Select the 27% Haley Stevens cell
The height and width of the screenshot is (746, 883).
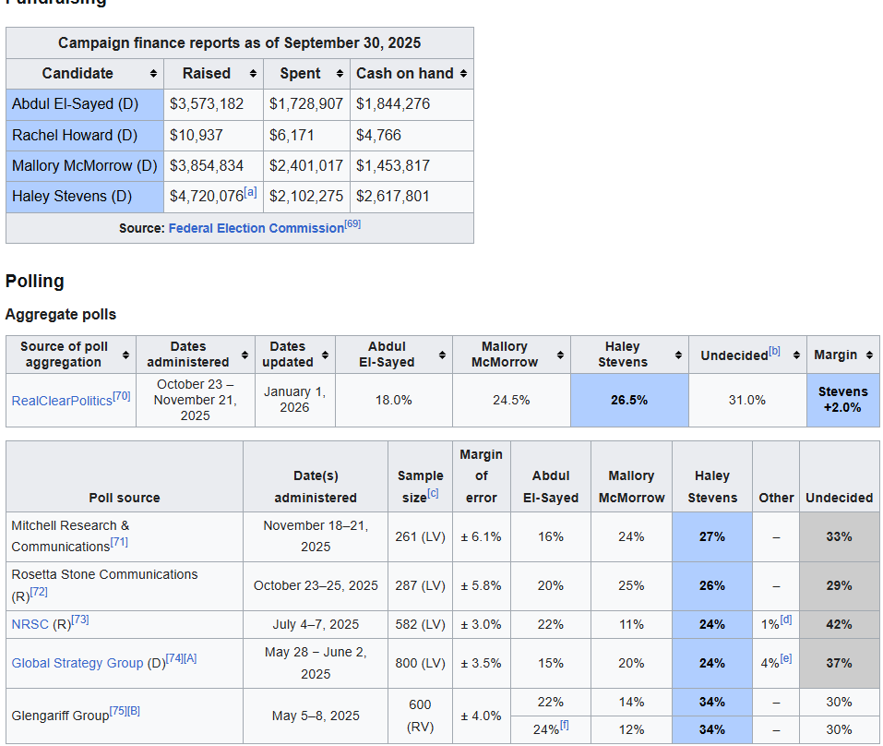[x=712, y=536]
